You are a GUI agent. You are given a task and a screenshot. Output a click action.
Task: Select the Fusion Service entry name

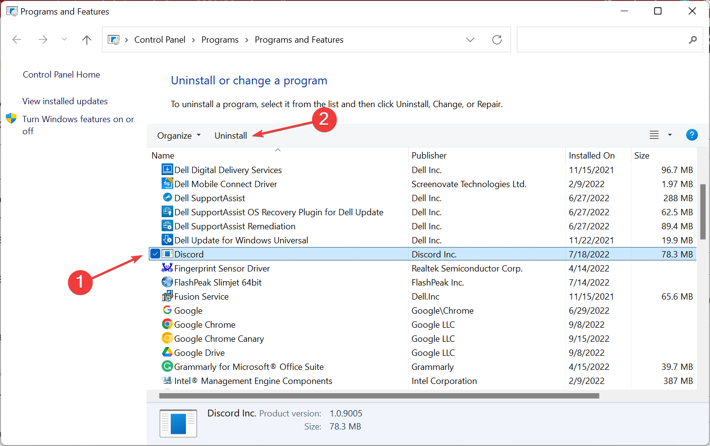pos(201,297)
